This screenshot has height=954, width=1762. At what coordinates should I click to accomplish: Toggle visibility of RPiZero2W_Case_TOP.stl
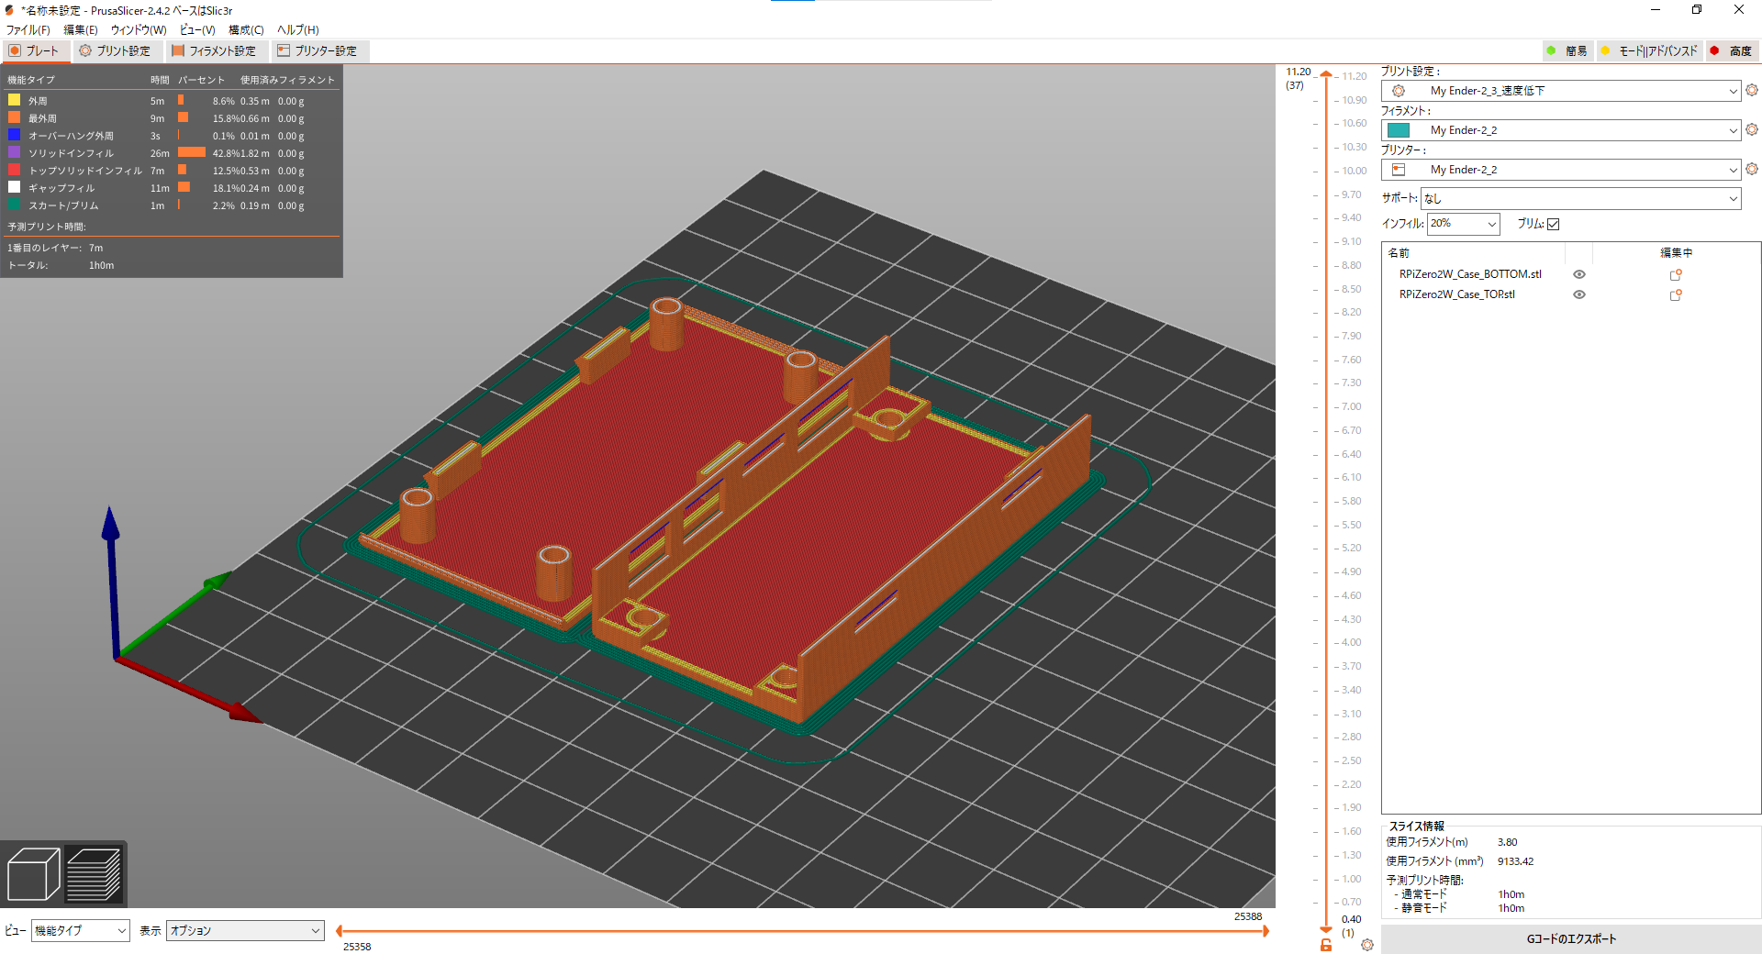coord(1579,294)
